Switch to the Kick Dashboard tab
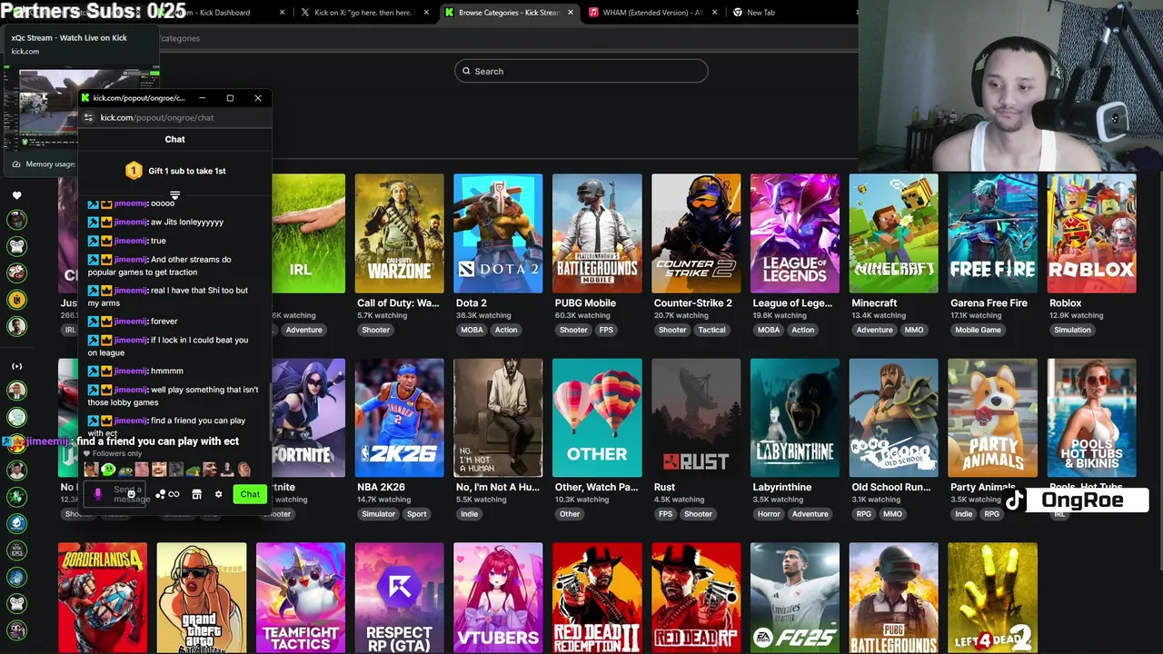This screenshot has width=1163, height=654. pos(223,13)
